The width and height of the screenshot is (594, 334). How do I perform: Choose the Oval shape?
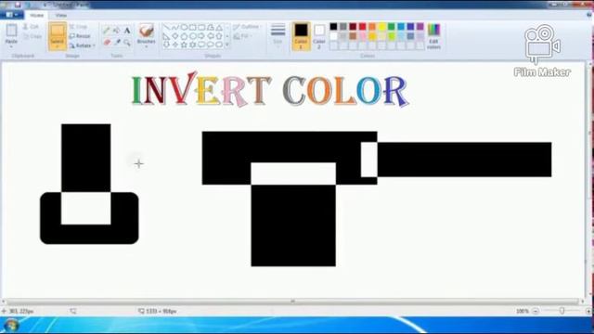point(184,27)
